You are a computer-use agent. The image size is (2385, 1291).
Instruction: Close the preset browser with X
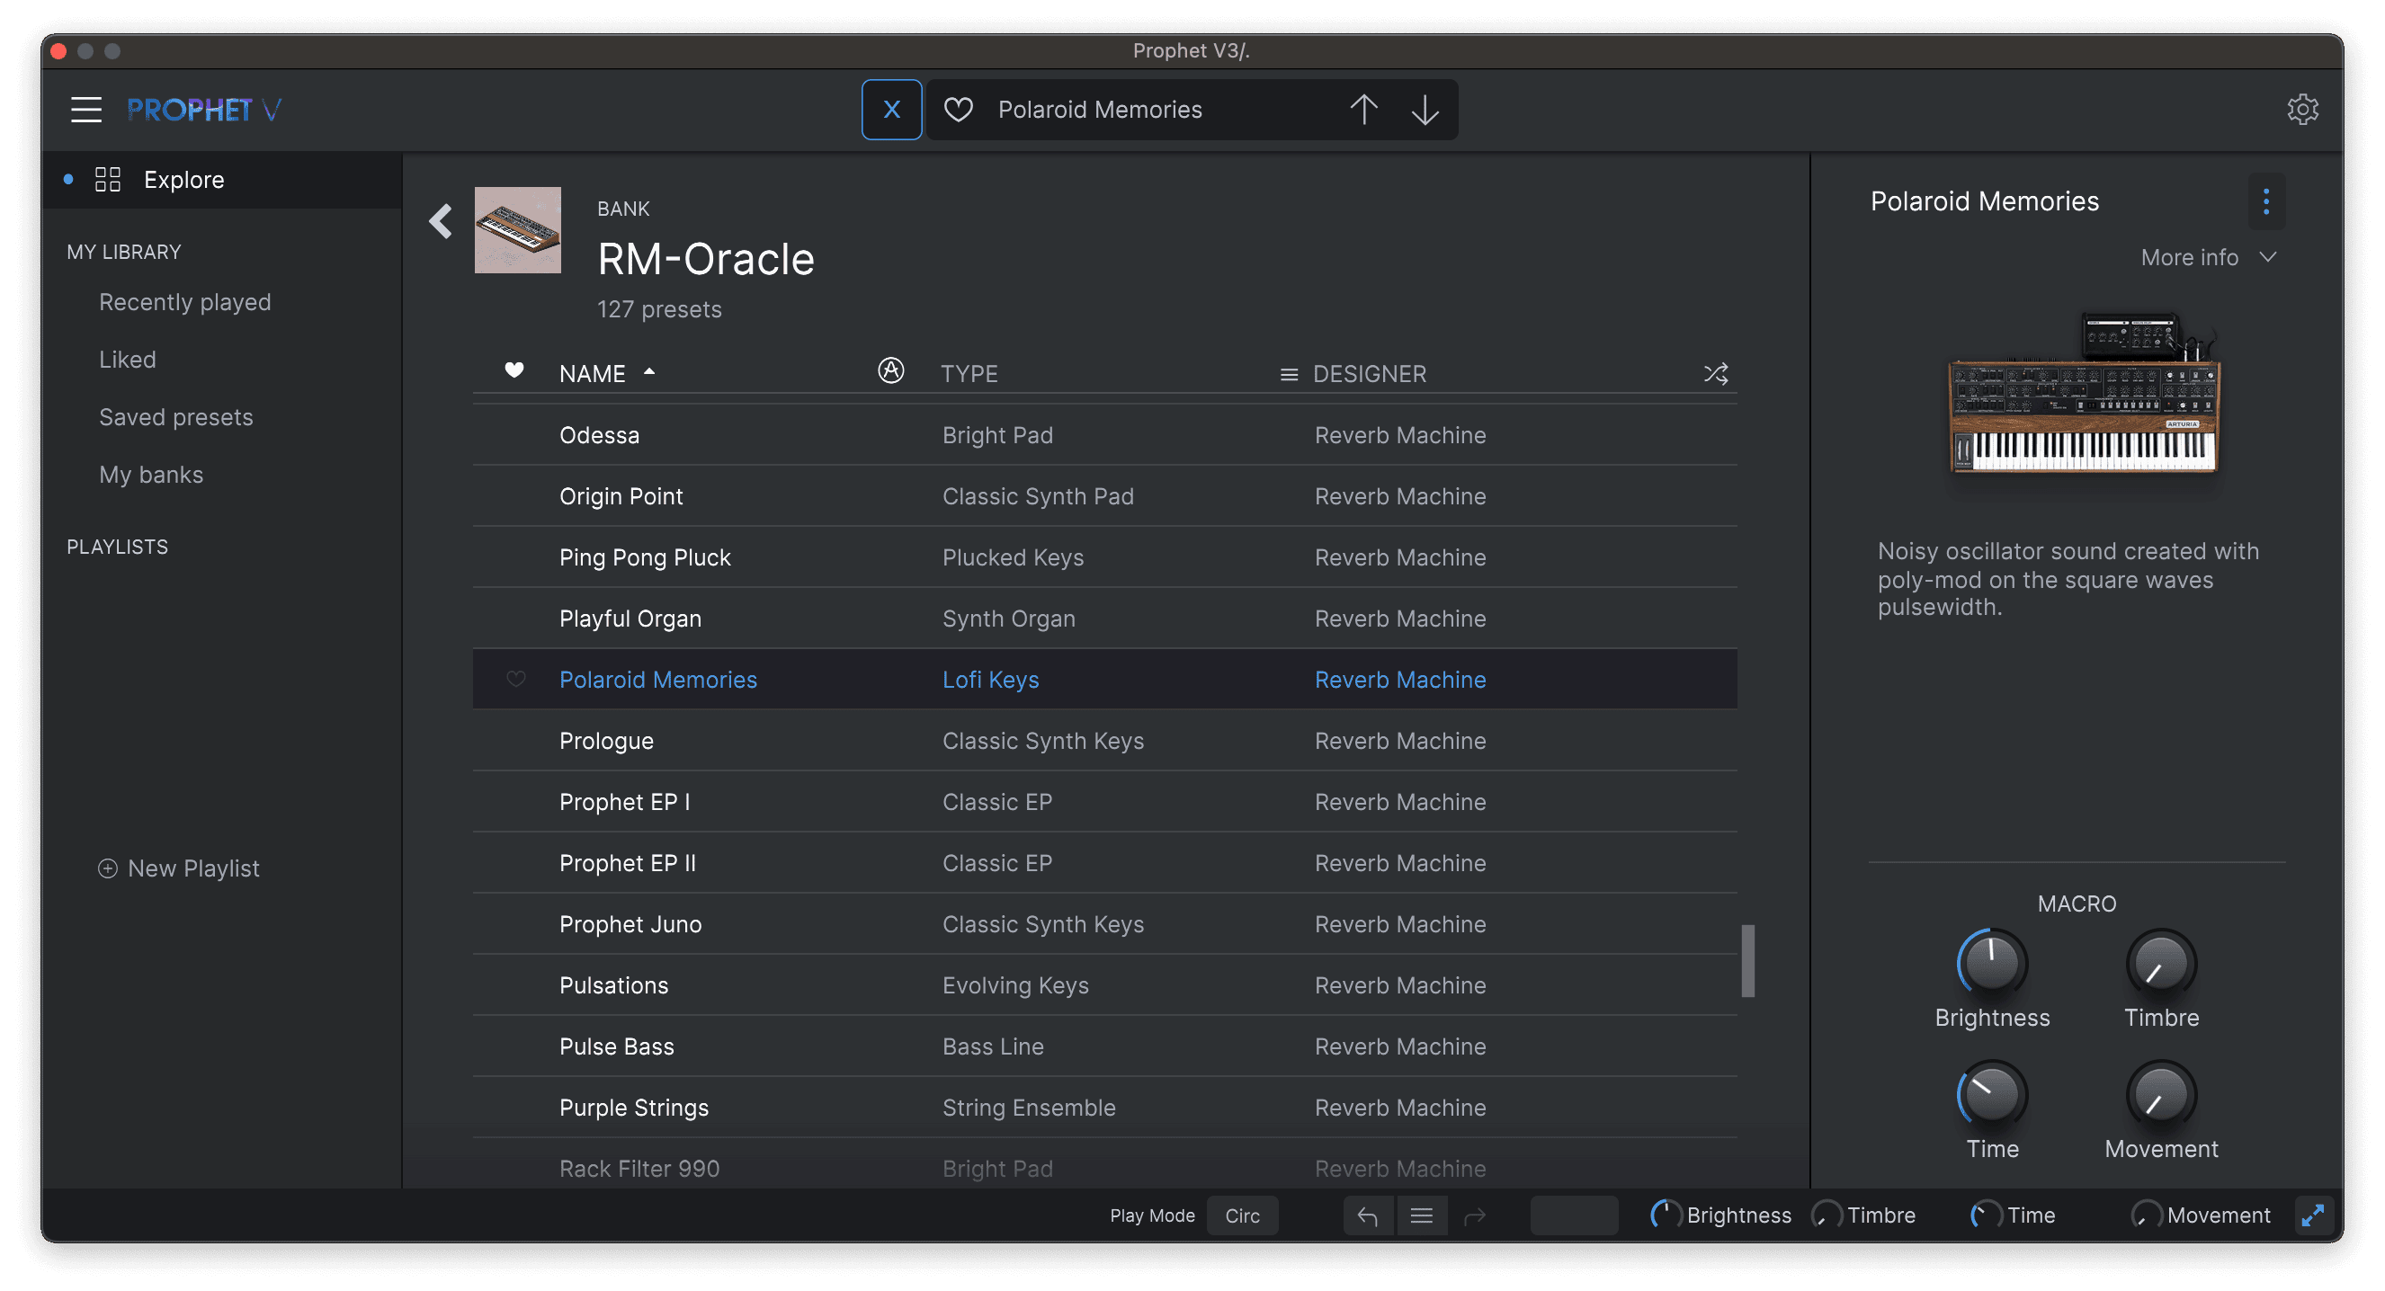coord(890,109)
